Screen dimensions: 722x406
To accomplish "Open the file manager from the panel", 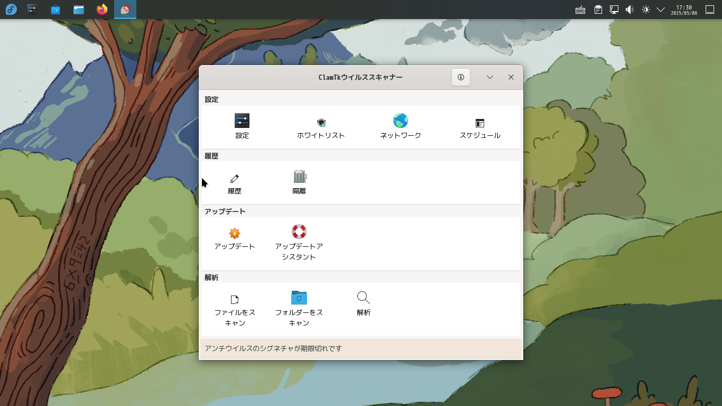I will 79,10.
